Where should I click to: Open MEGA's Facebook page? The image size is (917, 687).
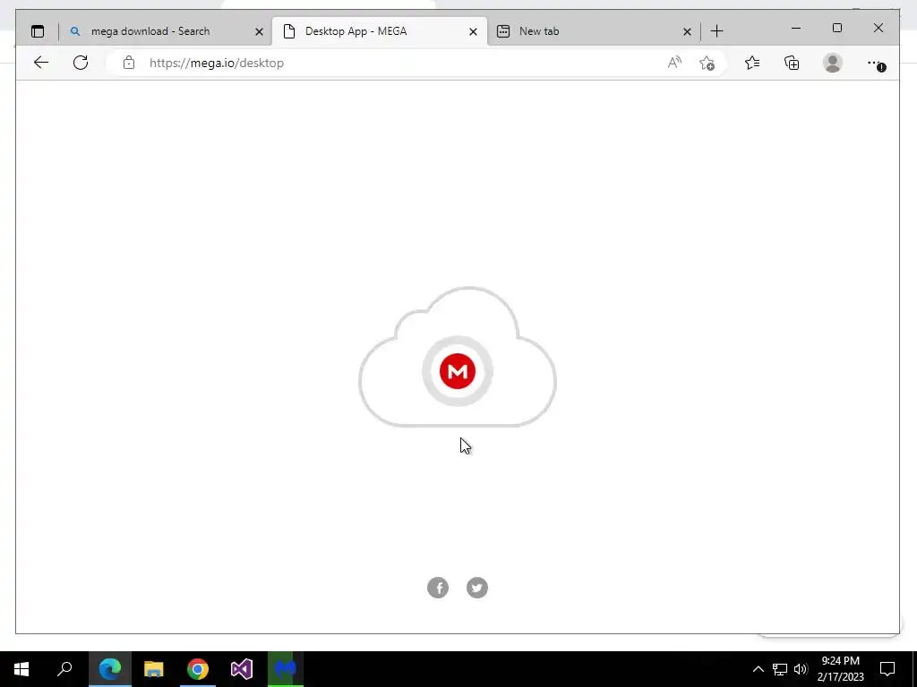[438, 588]
